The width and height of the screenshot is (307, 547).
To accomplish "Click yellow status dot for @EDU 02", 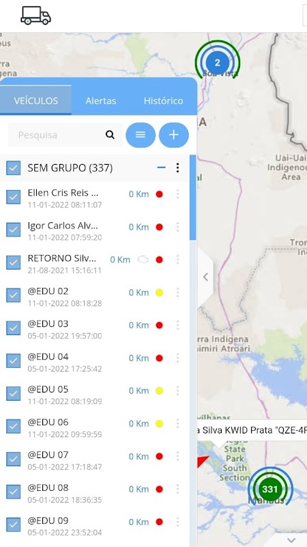I will coord(159,293).
